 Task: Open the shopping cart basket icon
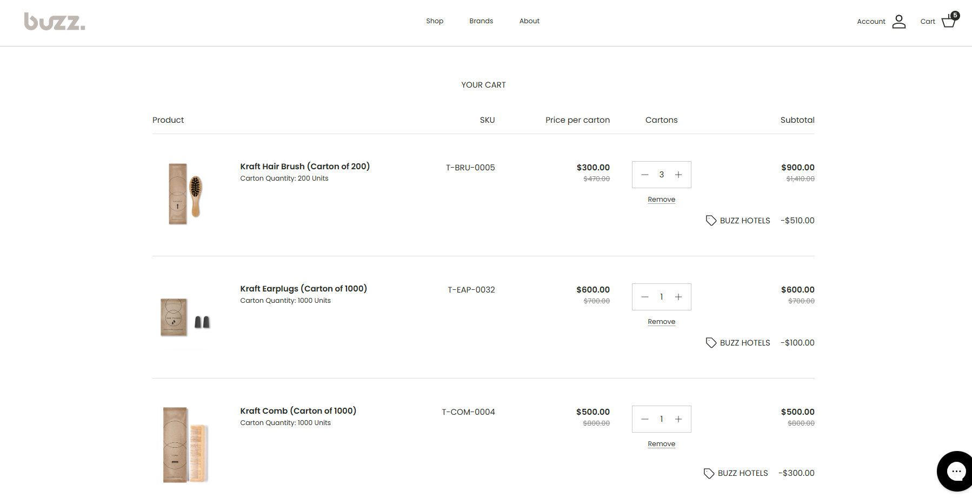pyautogui.click(x=948, y=22)
